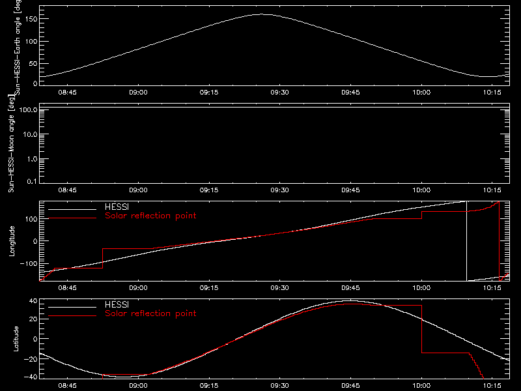Select 09:30 label below the Sun-HESSI-Earth plot
Screen dimensions: 521x391
pos(280,92)
